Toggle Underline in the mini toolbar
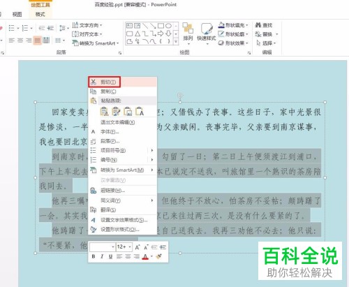Viewport: 349px width, 287px height. coord(110,256)
